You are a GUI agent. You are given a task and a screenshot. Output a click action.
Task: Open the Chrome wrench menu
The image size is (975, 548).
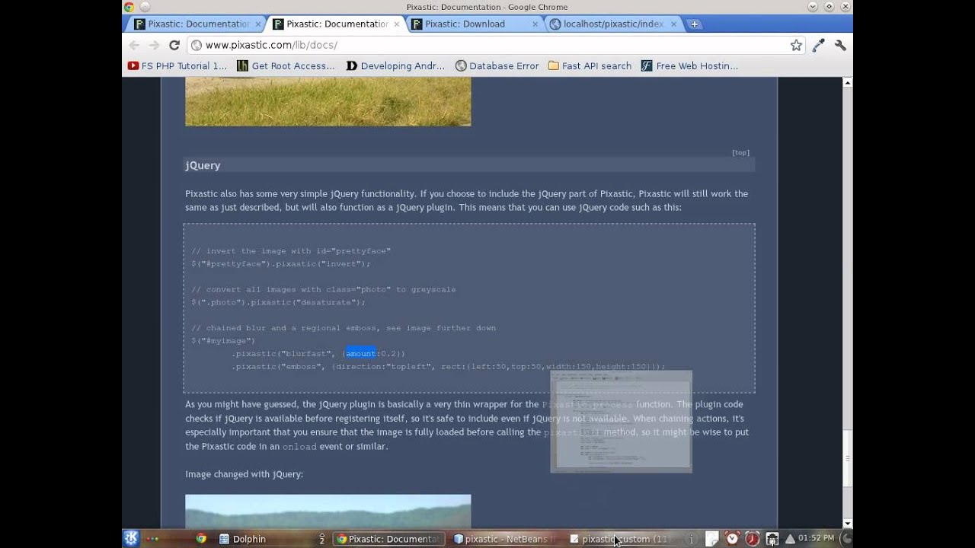pos(840,45)
